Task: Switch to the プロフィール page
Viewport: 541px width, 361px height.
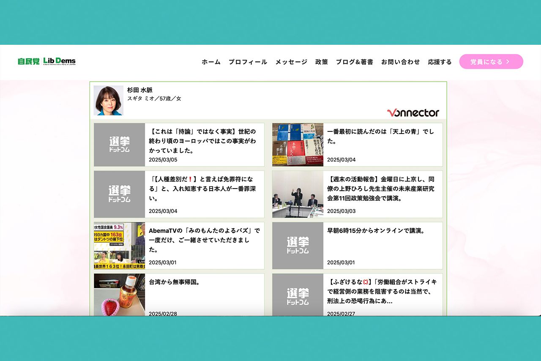Action: [247, 62]
